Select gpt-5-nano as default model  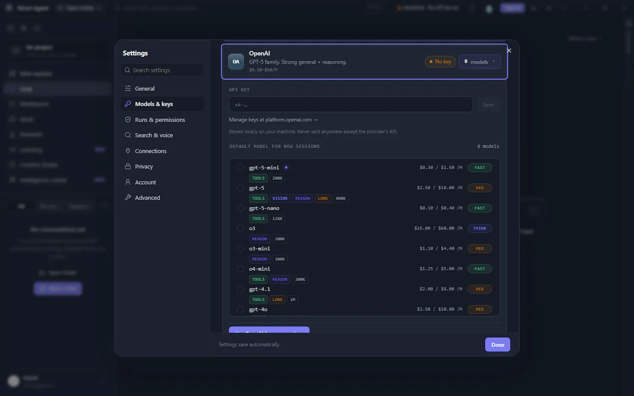tap(240, 208)
